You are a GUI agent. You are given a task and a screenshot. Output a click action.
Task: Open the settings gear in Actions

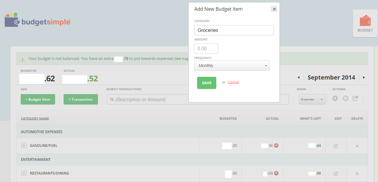coord(335,98)
